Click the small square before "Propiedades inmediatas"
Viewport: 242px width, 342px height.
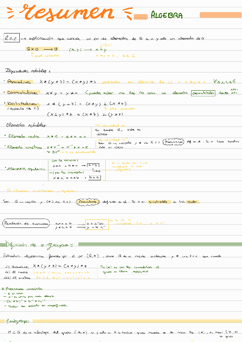point(3,288)
